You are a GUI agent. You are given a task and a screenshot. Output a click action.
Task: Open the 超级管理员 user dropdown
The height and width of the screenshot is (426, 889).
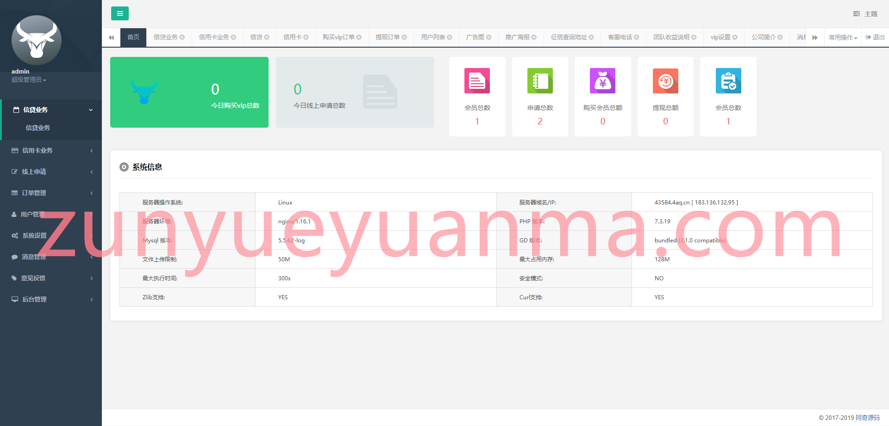pos(29,80)
